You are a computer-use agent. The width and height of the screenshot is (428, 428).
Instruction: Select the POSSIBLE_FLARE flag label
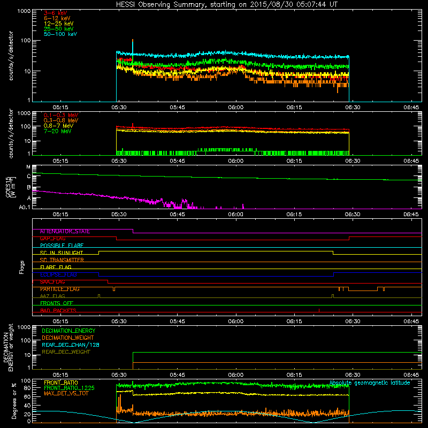tap(62, 246)
